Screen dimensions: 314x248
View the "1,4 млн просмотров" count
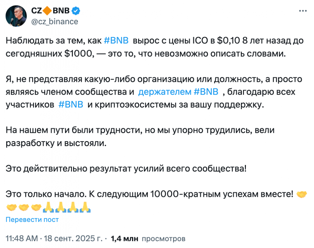[148, 239]
